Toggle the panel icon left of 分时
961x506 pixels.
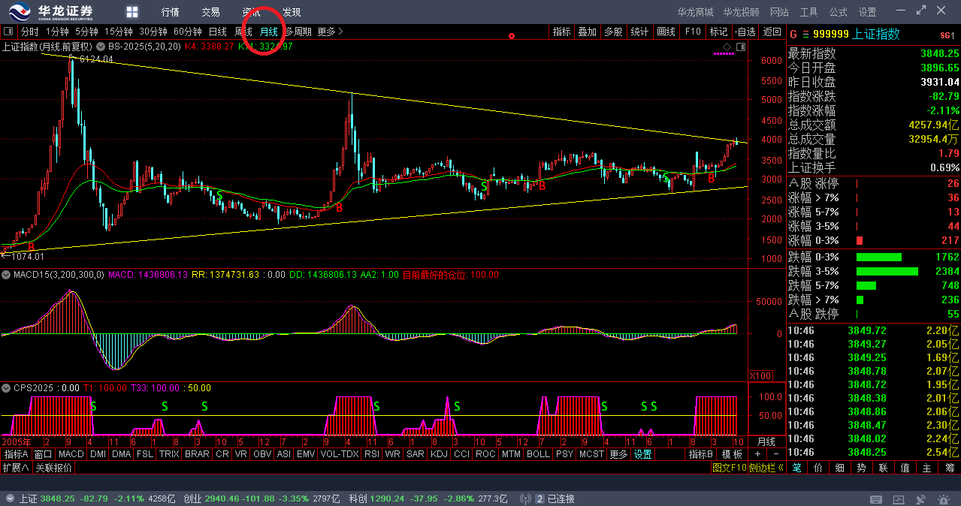[x=8, y=32]
